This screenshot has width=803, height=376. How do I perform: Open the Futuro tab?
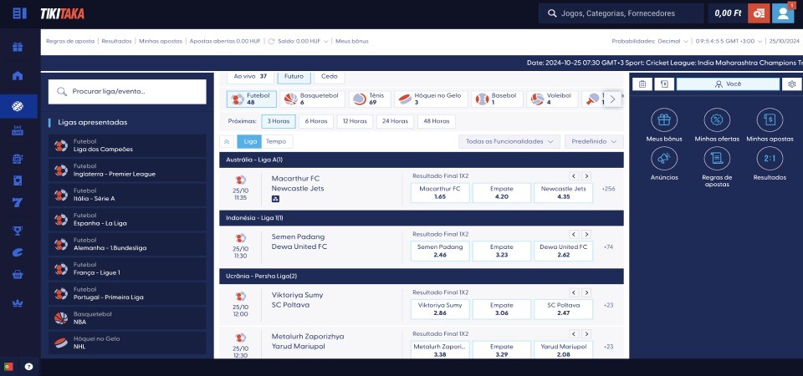[294, 77]
